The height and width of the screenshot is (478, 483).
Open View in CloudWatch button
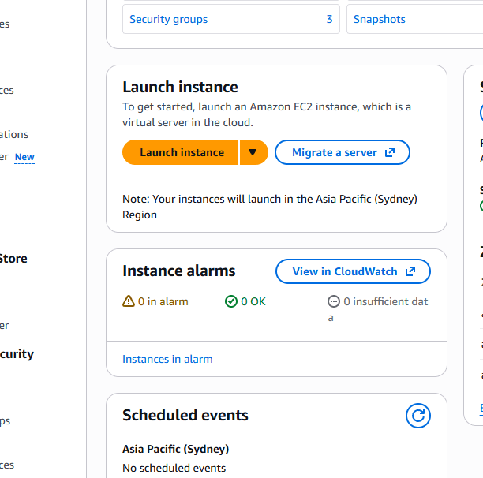353,271
